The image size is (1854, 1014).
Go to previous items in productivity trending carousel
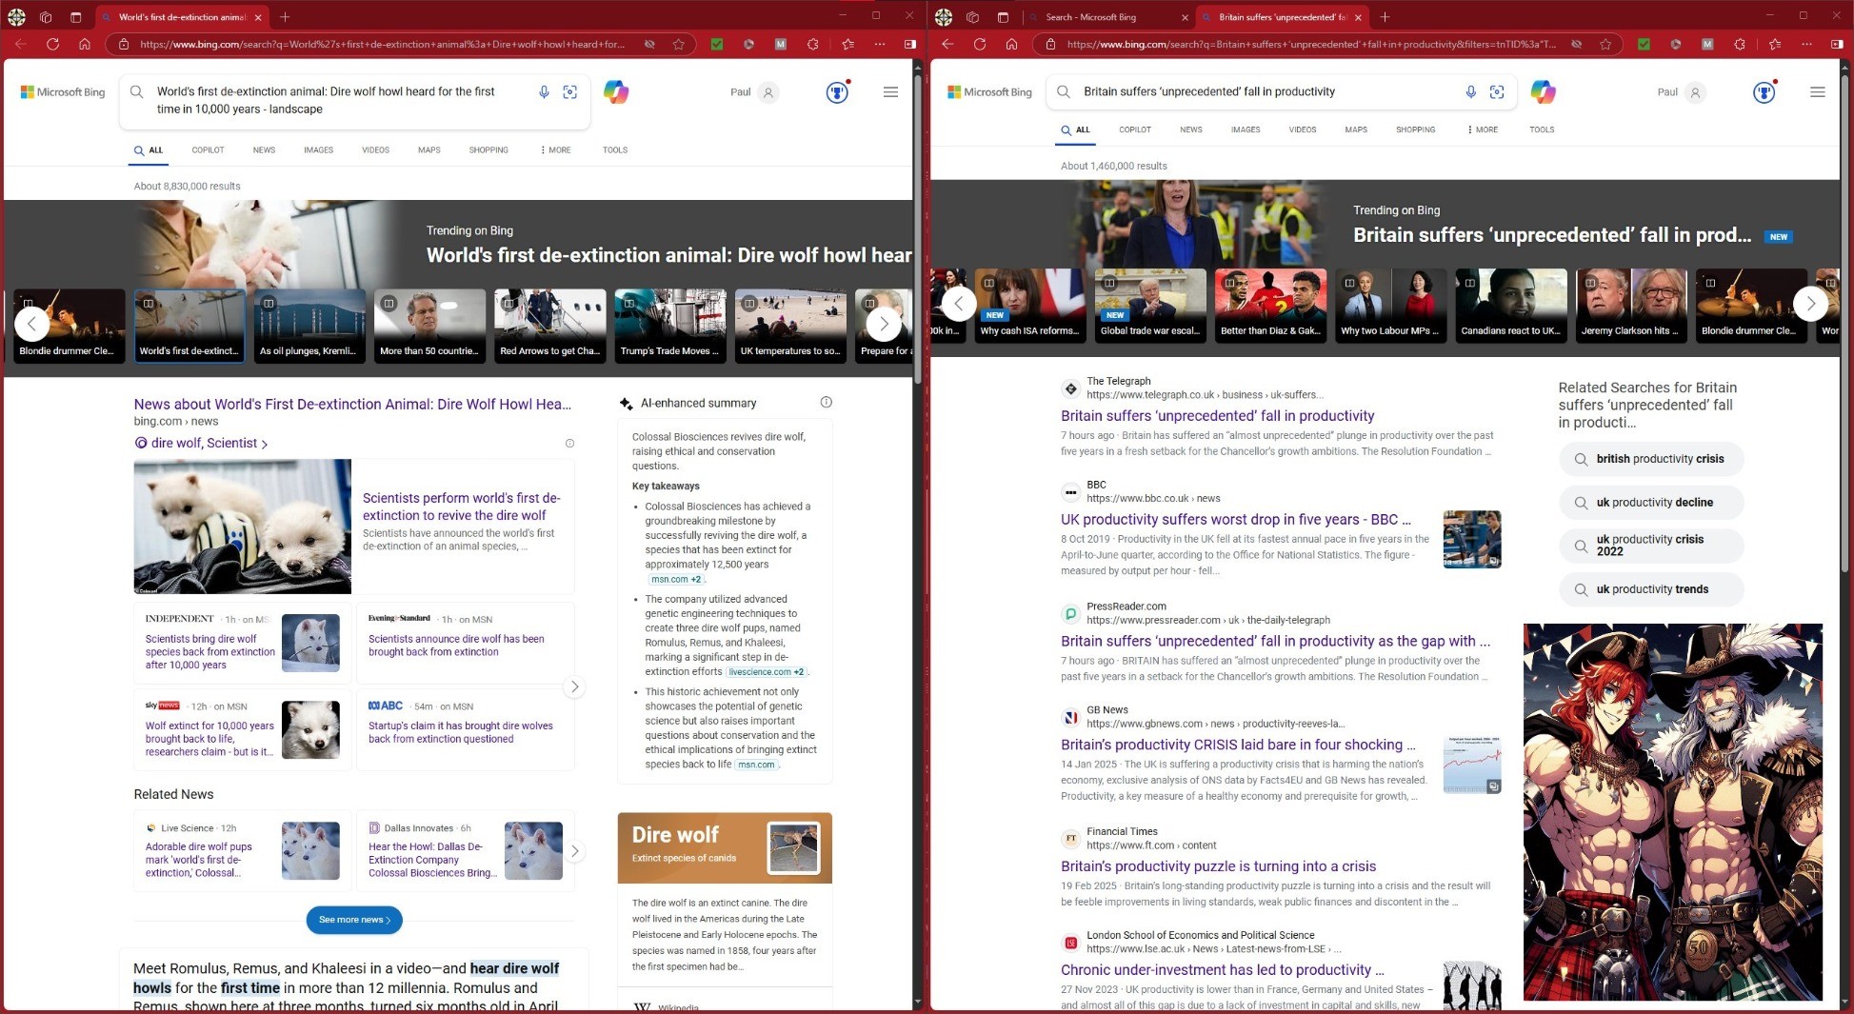click(x=959, y=304)
